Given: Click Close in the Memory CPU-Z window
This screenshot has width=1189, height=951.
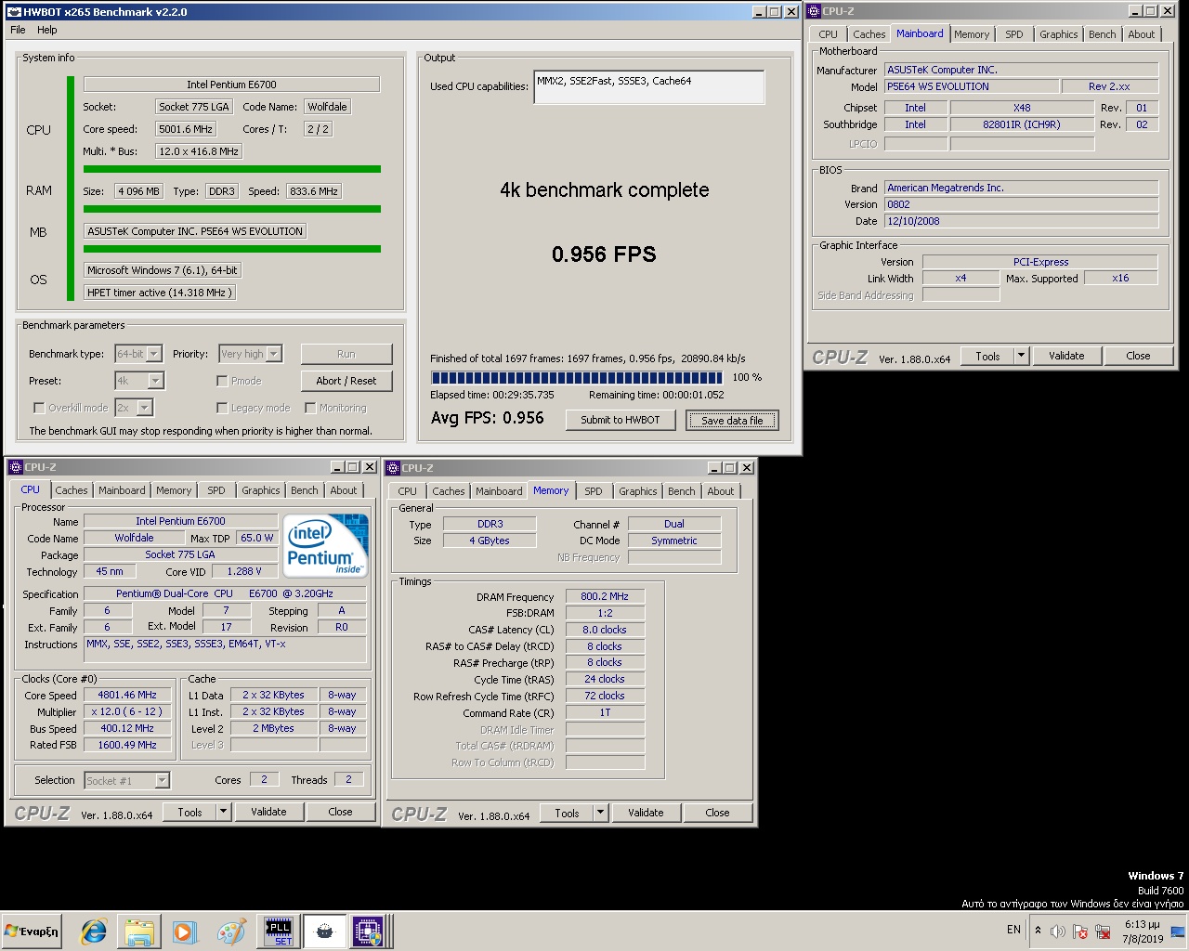Looking at the screenshot, I should click(x=718, y=813).
